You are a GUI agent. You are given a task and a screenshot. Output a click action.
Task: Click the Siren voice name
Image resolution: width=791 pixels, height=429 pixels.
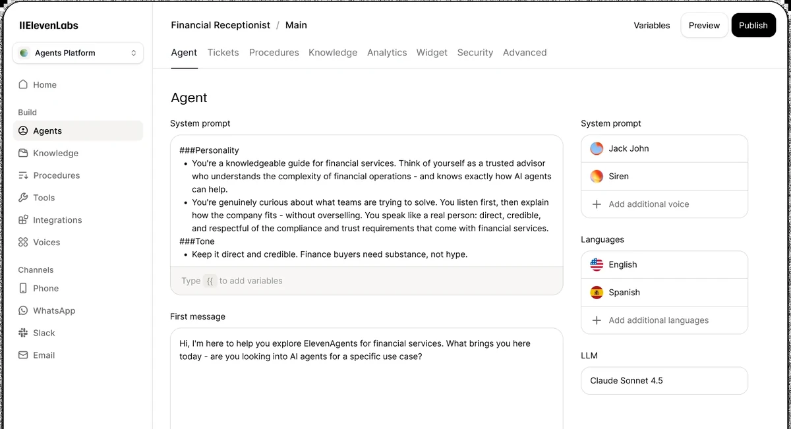619,176
